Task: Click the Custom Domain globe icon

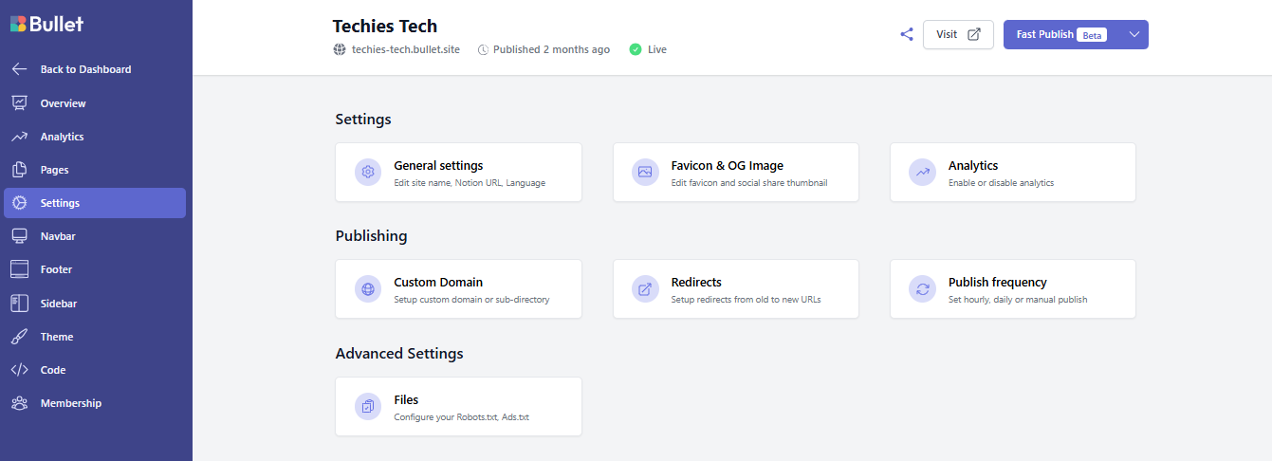Action: click(368, 289)
